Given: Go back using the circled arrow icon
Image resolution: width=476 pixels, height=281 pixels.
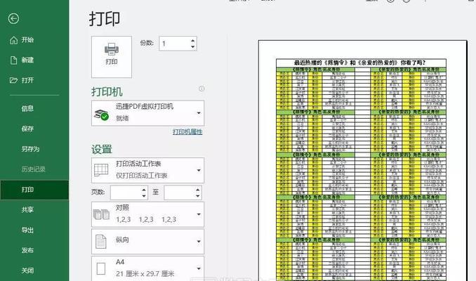Looking at the screenshot, I should pos(13,18).
